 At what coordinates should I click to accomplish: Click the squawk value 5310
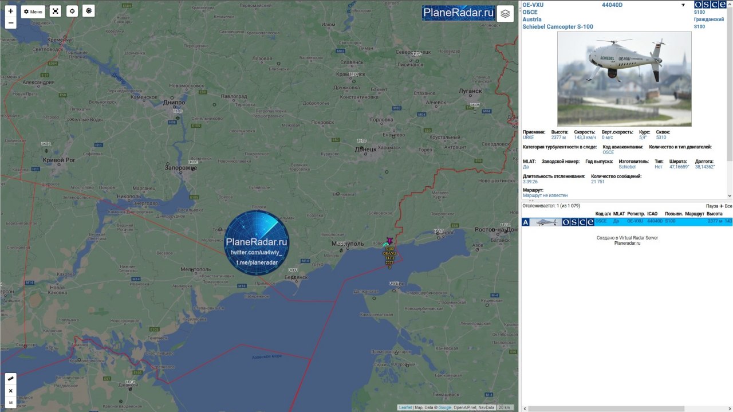[x=661, y=138]
